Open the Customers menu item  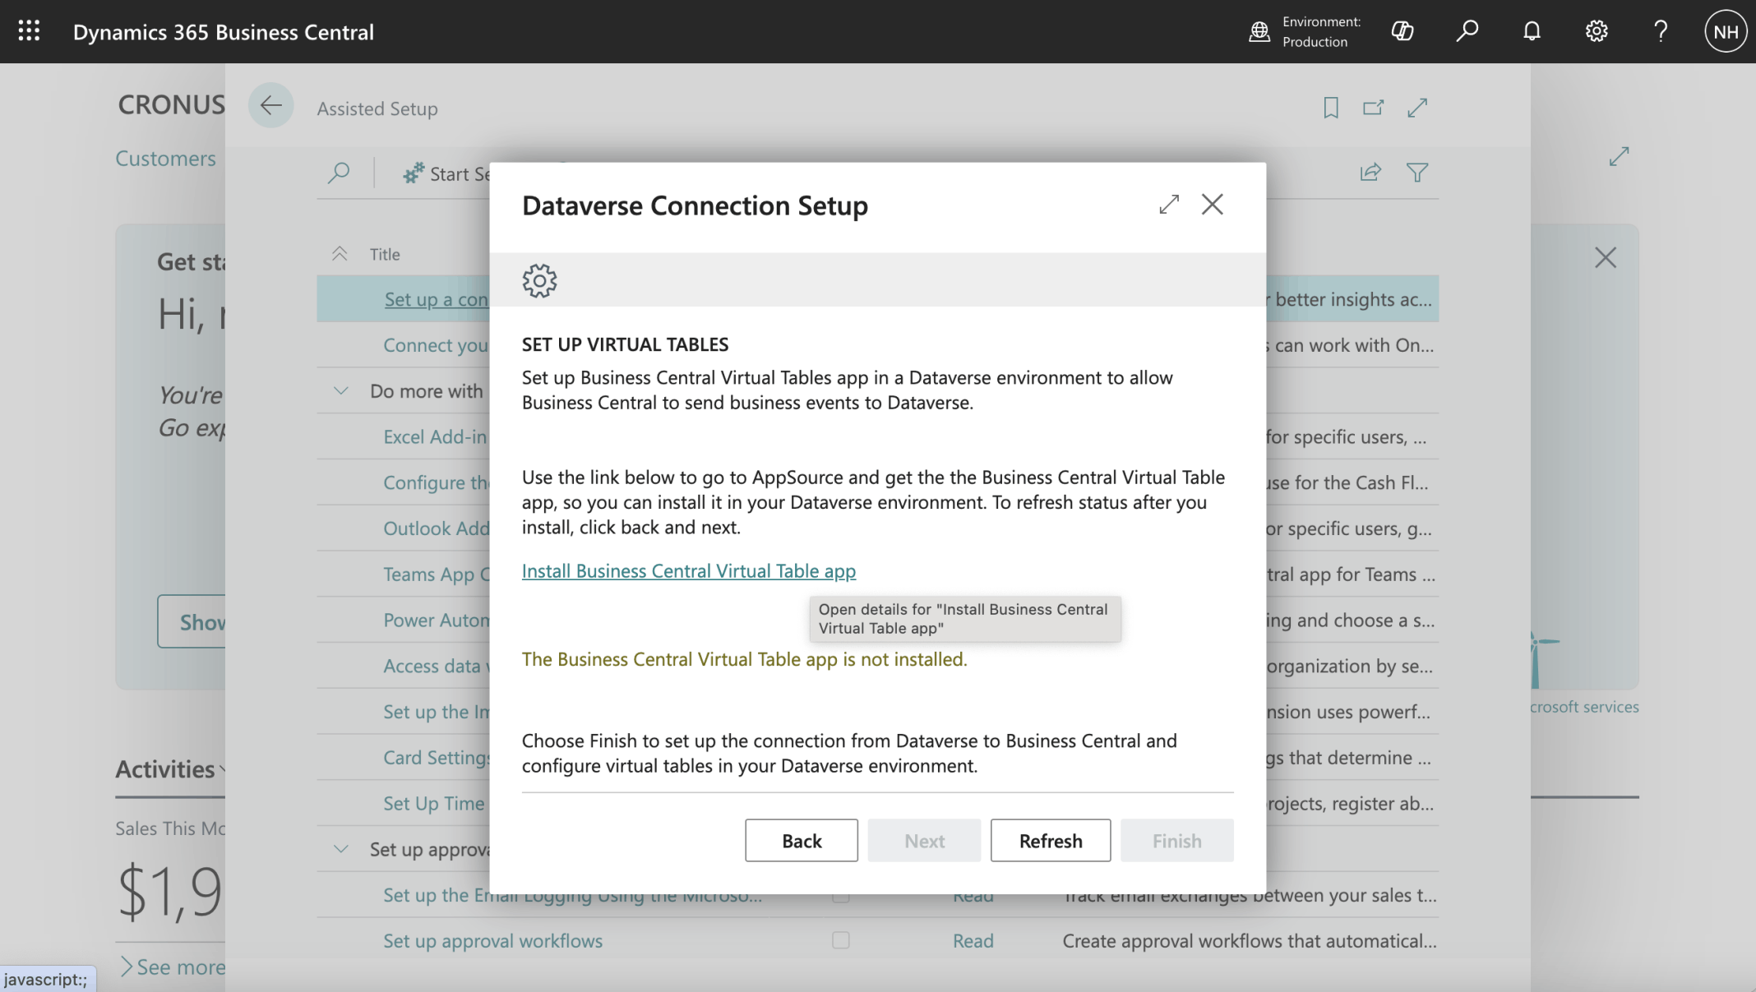(x=165, y=159)
